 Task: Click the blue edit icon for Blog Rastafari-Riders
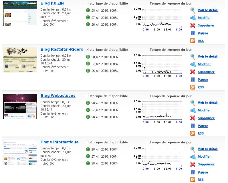point(193,64)
